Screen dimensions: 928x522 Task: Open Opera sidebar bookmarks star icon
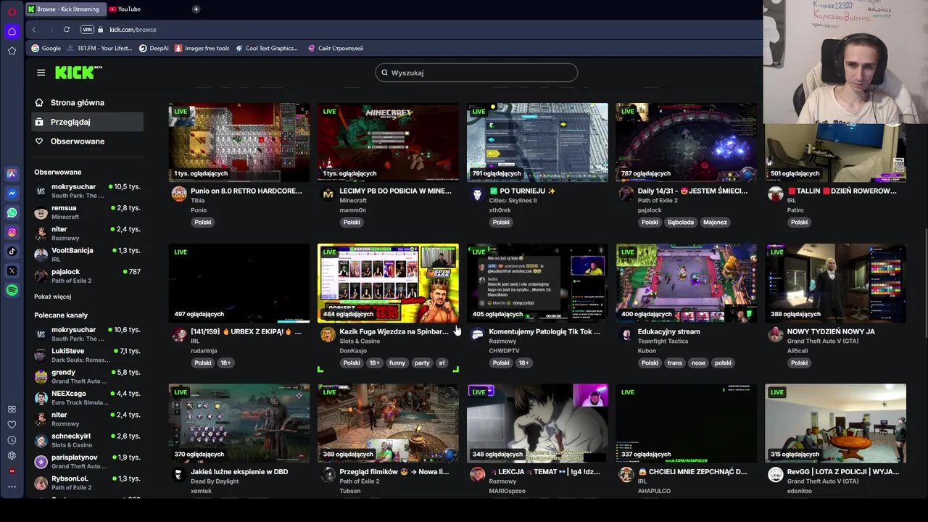(12, 51)
